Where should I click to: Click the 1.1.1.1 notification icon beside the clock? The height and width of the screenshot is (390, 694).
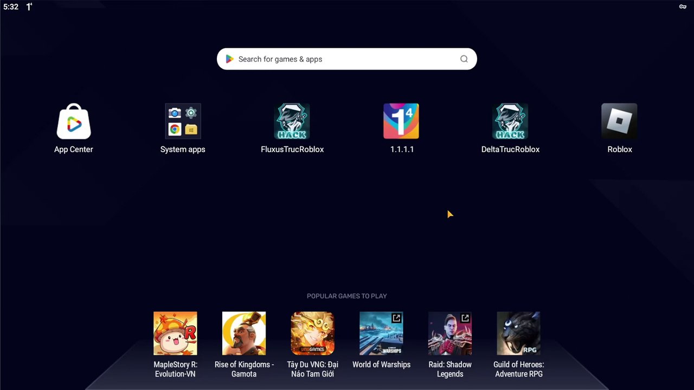pyautogui.click(x=29, y=7)
